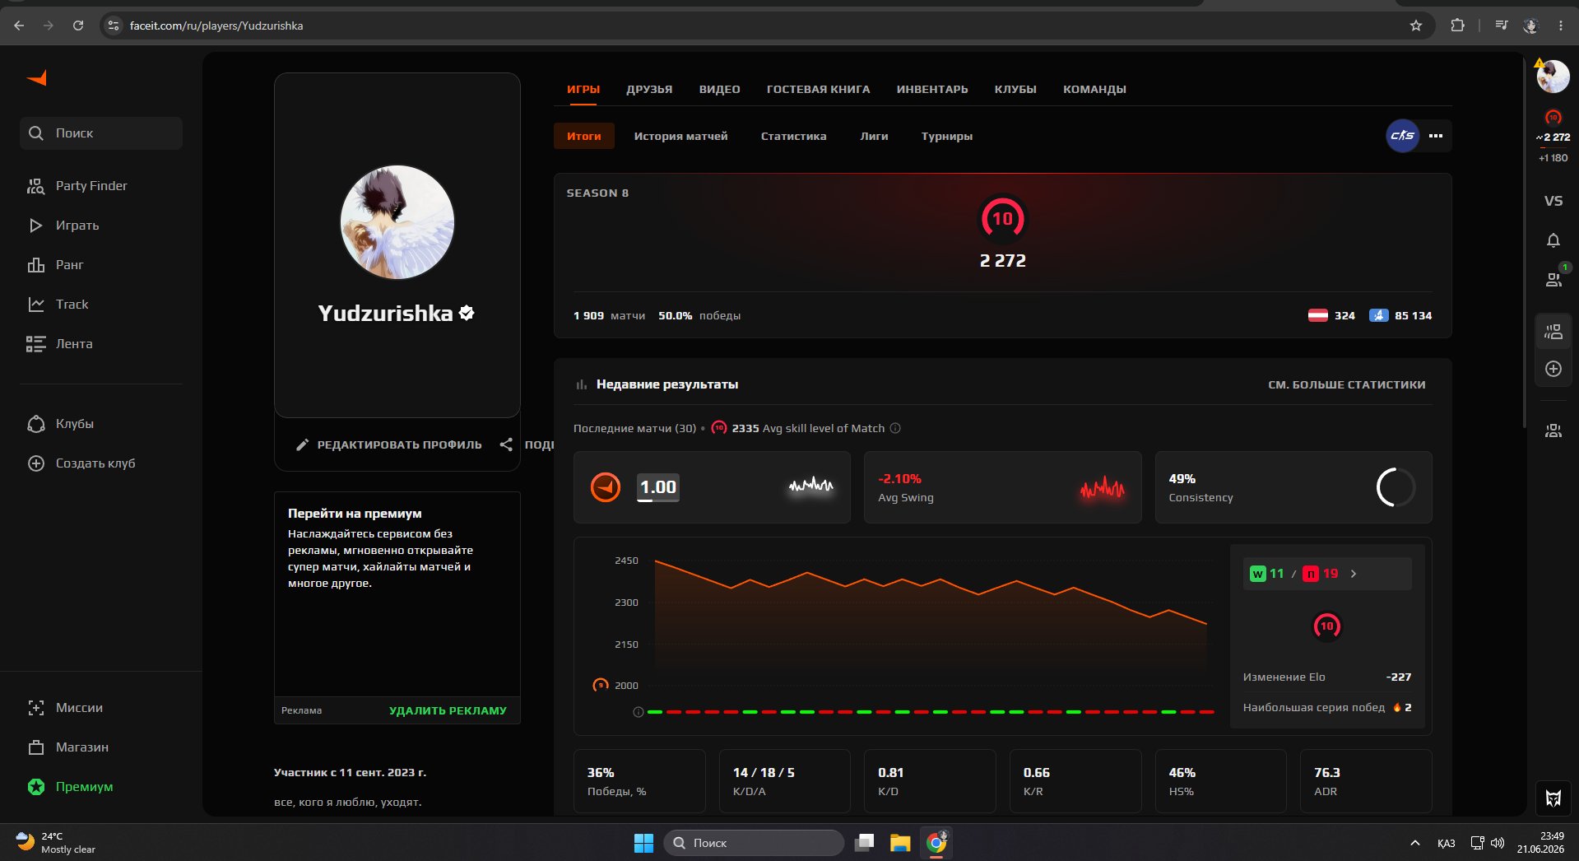
Task: Click РЕДАКТИРОВАТЬ ПРОФИЛЬ button
Action: point(389,444)
